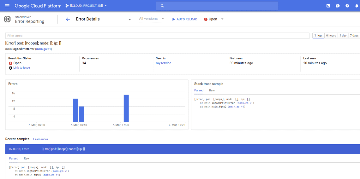Click the Link to issue link
This screenshot has width=360, height=179.
[21, 68]
